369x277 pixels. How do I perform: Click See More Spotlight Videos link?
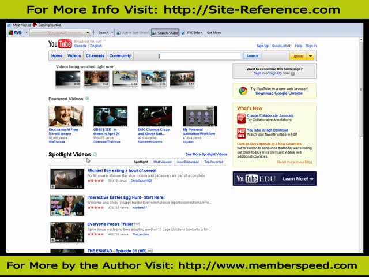point(206,154)
